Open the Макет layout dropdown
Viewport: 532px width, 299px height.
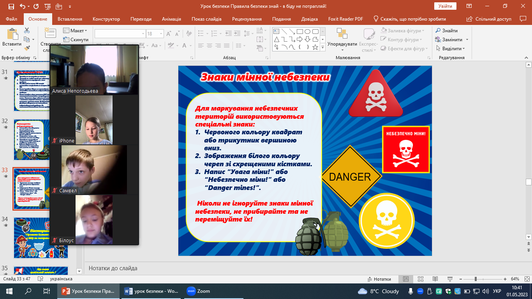point(76,31)
